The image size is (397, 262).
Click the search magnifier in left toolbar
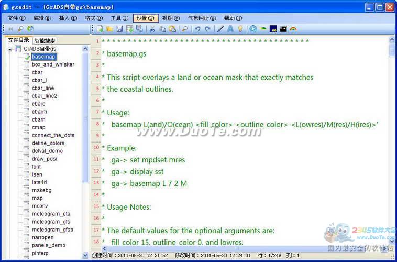click(20, 29)
